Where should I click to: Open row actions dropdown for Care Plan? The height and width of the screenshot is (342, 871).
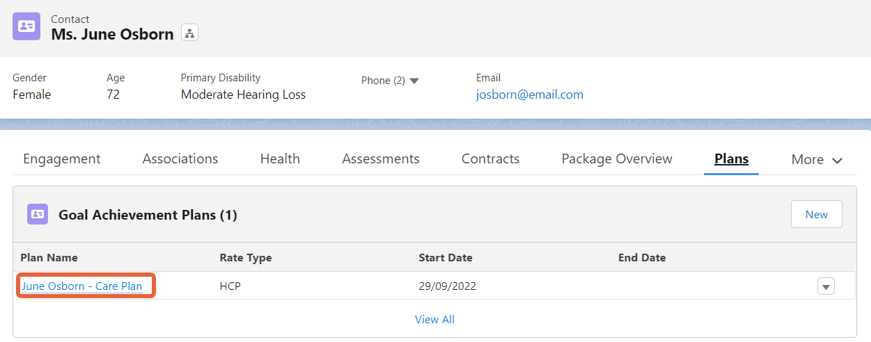[x=826, y=286]
